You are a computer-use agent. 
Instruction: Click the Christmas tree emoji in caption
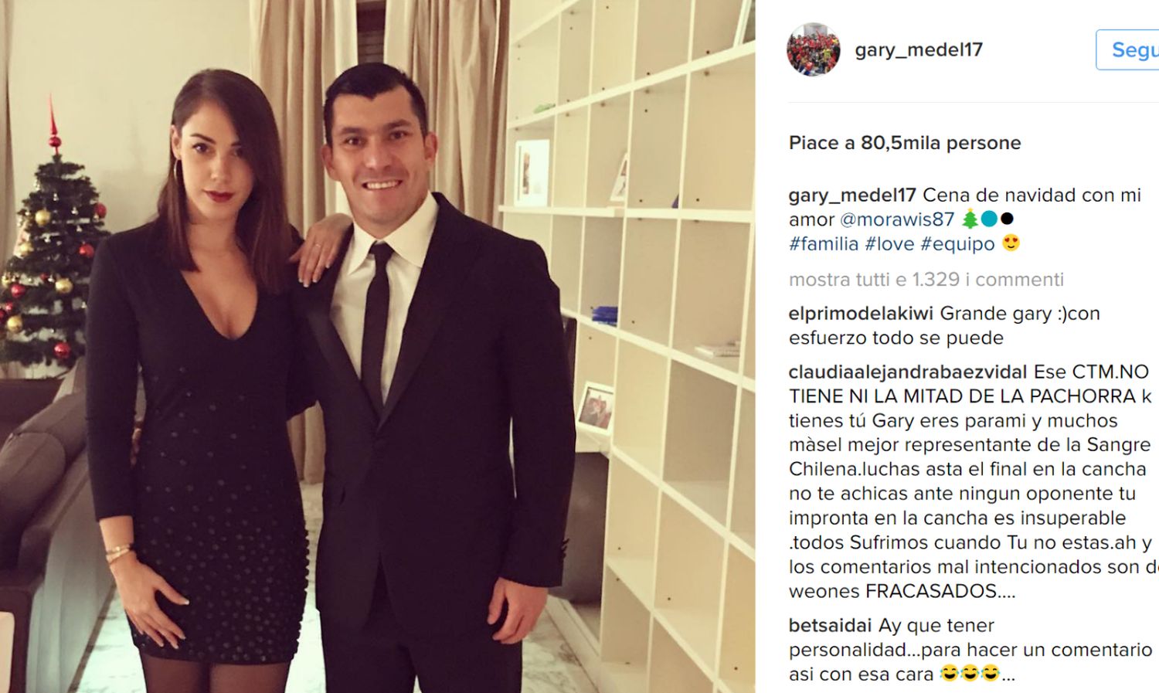(x=970, y=219)
